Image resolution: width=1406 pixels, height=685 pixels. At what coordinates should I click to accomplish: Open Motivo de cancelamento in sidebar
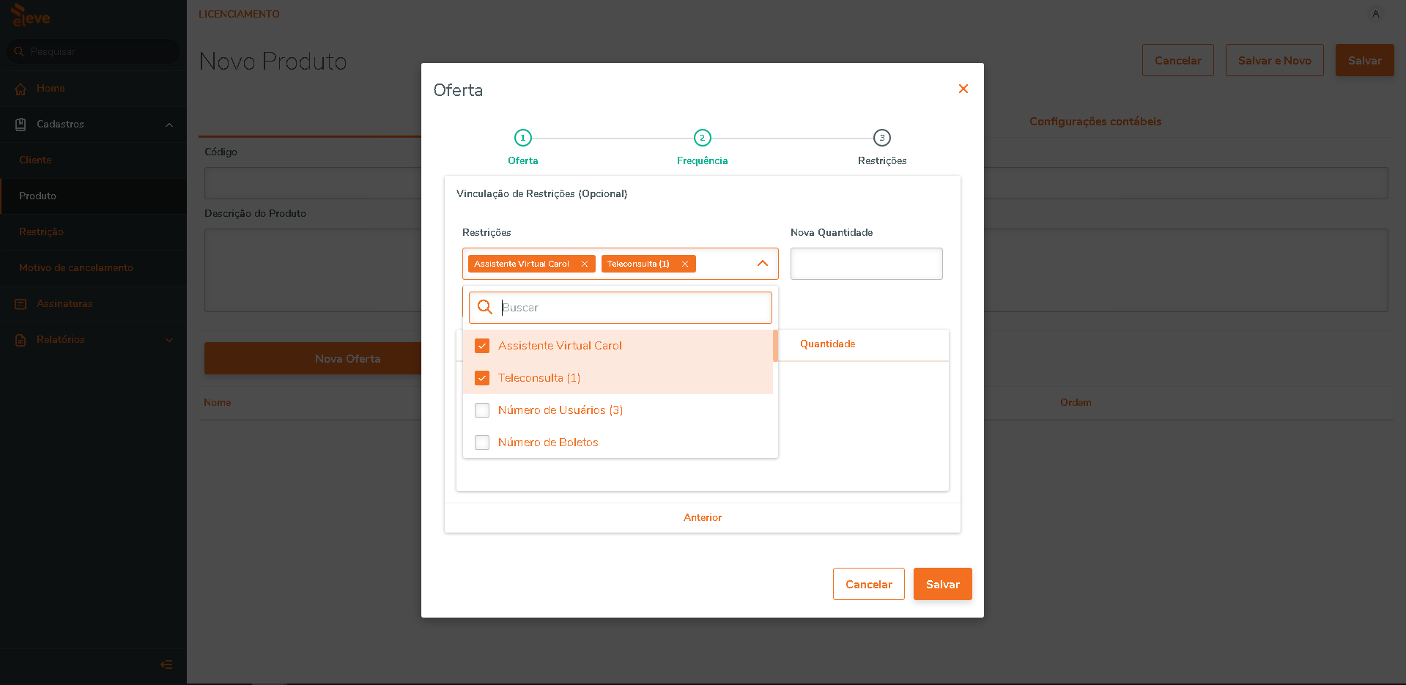pyautogui.click(x=93, y=267)
